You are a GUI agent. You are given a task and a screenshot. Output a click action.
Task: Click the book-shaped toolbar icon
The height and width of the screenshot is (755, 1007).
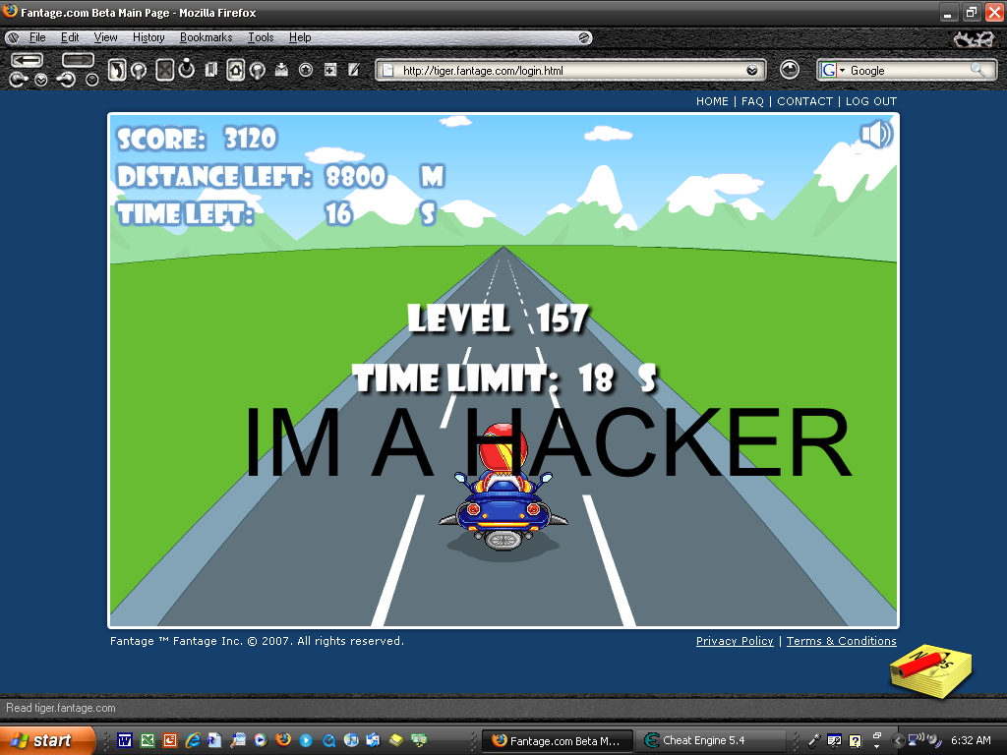210,70
